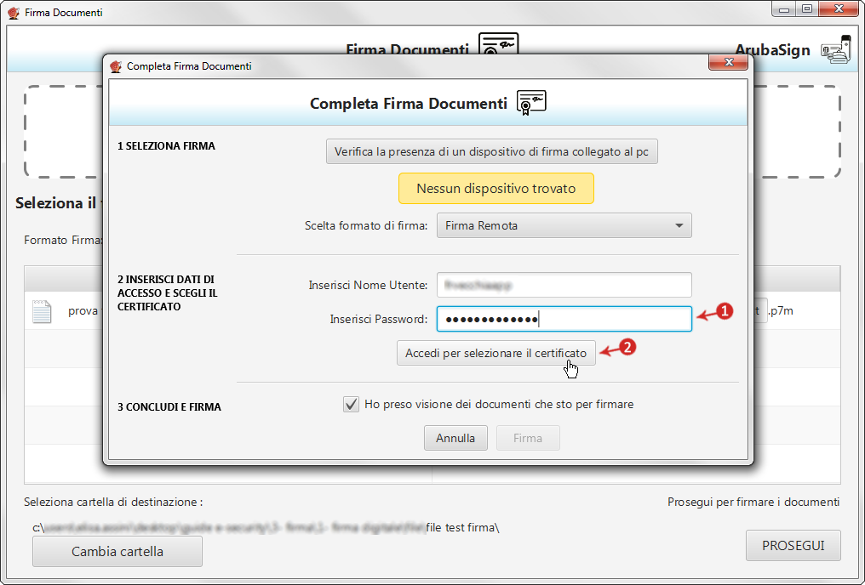
Task: Close the Completa Firma Documenti dialog
Action: click(x=728, y=62)
